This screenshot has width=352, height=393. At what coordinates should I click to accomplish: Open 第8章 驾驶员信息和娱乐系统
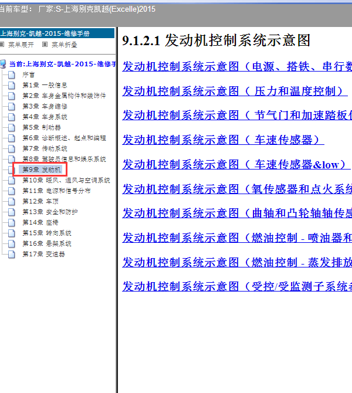64,159
